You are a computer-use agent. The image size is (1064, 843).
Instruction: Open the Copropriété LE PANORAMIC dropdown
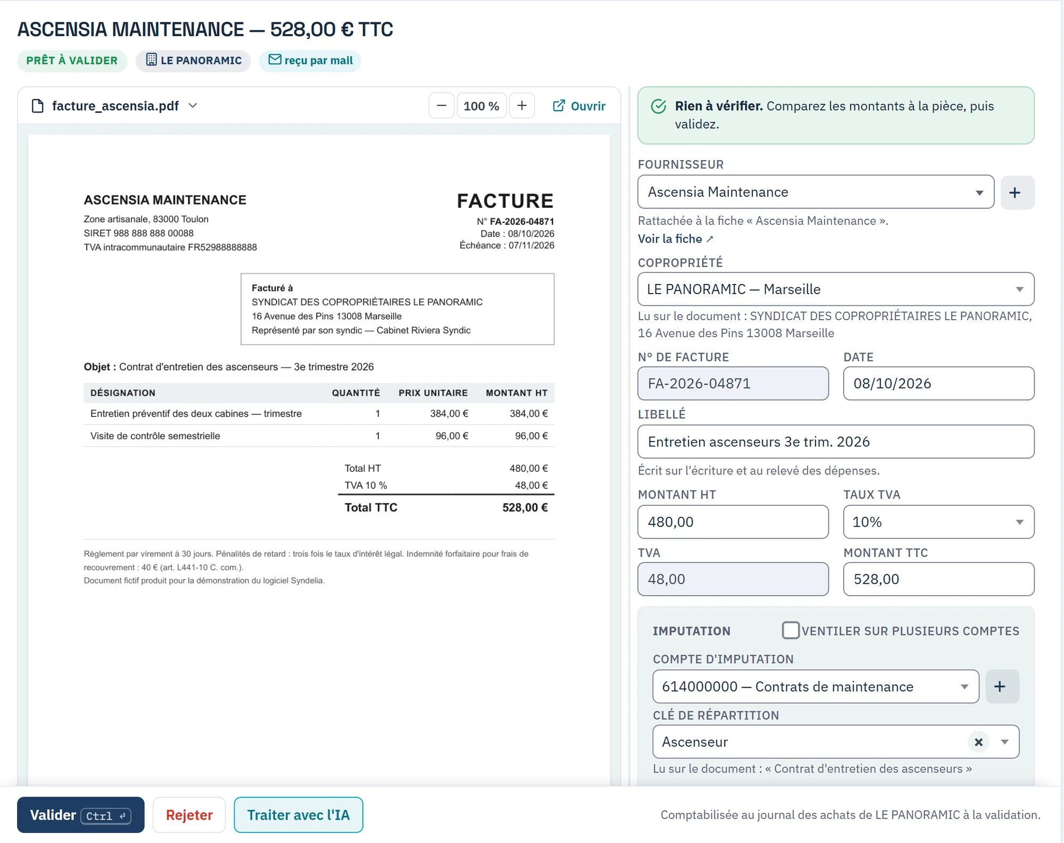click(x=836, y=289)
